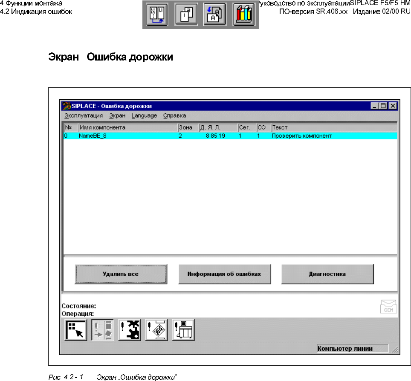Open the colorful books library icon
The width and height of the screenshot is (411, 381).
point(244,14)
